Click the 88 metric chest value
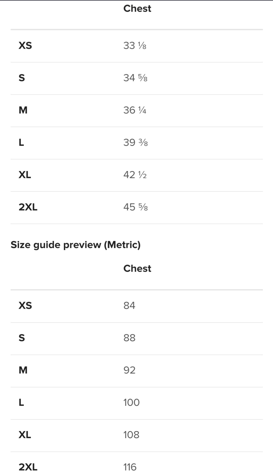The height and width of the screenshot is (473, 273). 129,338
